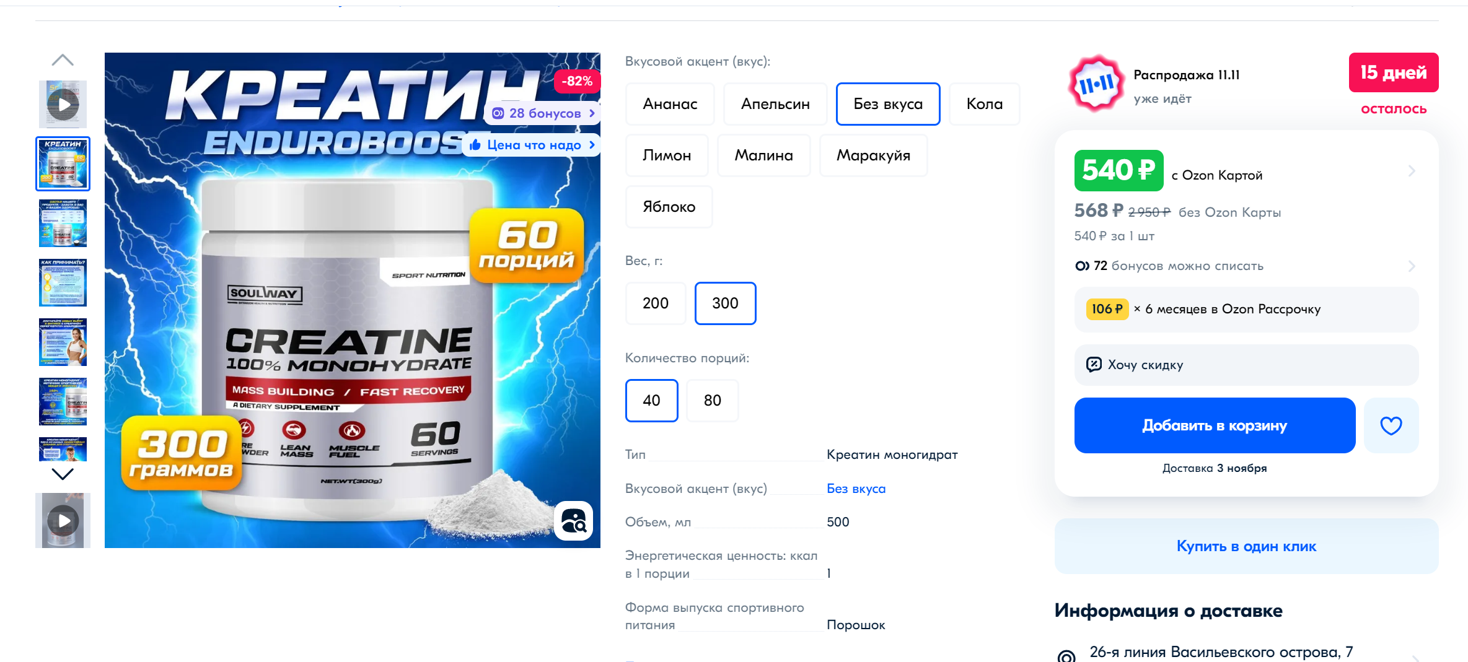Viewport: 1468px width, 662px height.
Task: Click Добавить в корзину button
Action: [1215, 425]
